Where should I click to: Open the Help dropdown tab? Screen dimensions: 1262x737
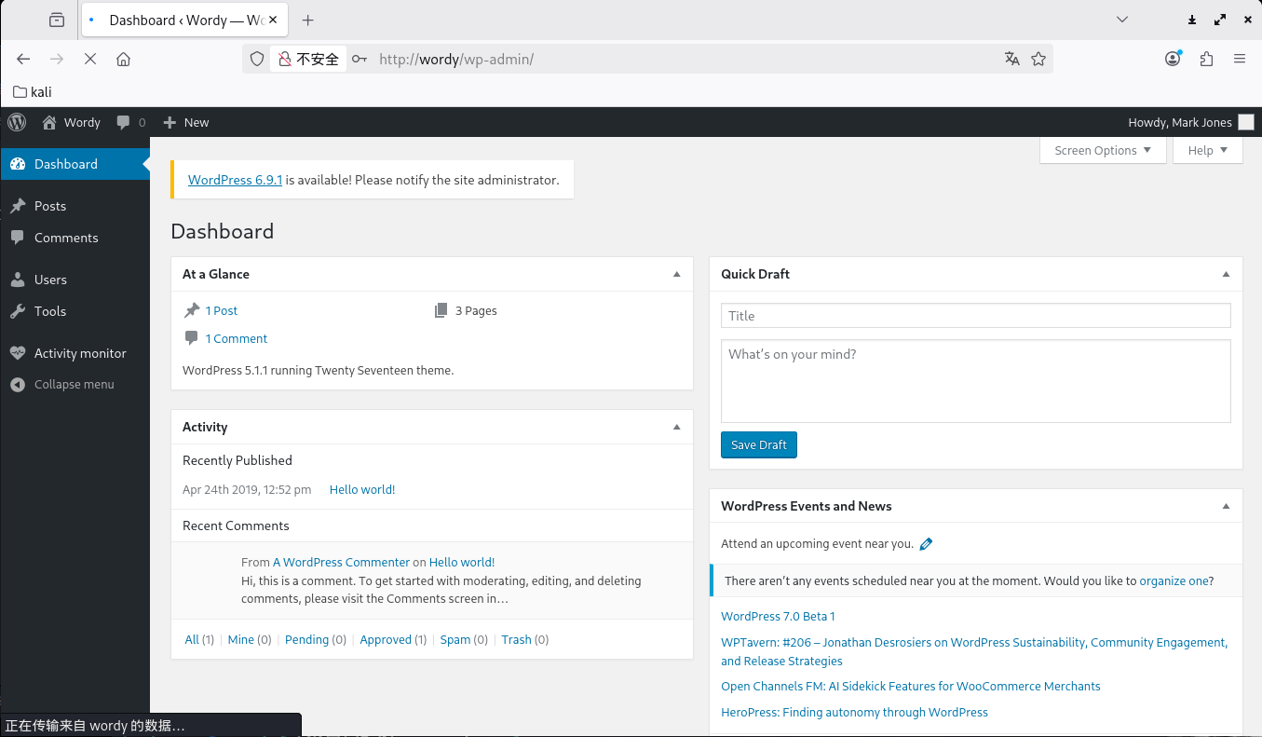click(x=1207, y=150)
